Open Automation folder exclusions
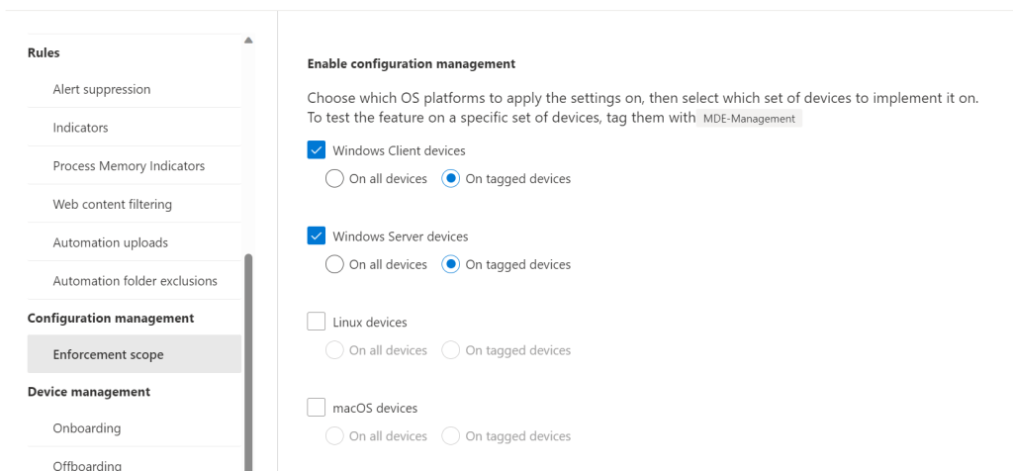 [135, 281]
